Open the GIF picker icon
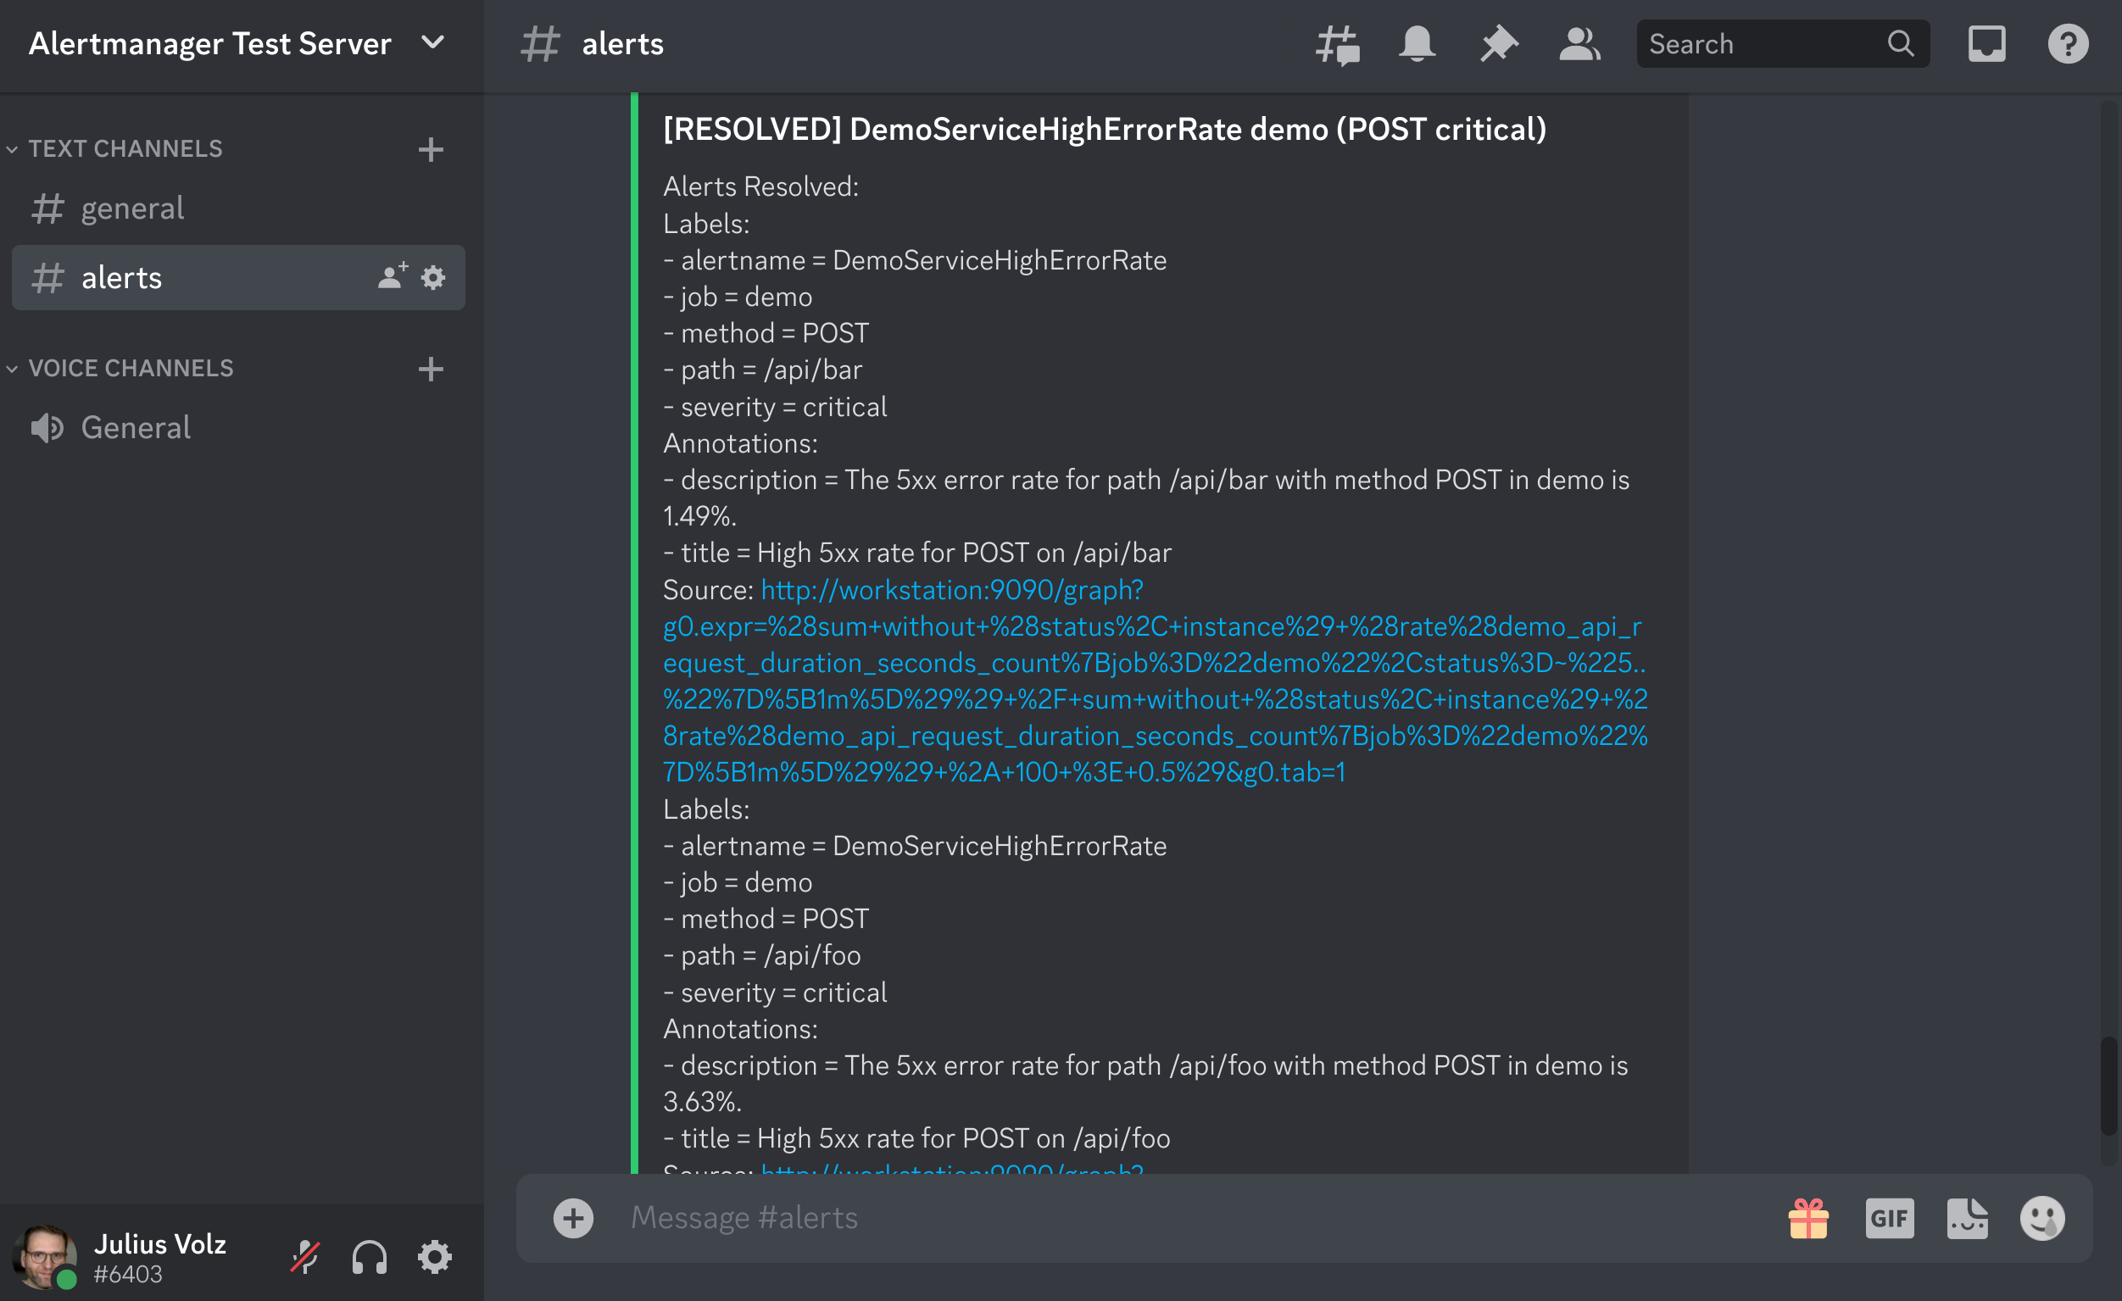 click(1890, 1217)
